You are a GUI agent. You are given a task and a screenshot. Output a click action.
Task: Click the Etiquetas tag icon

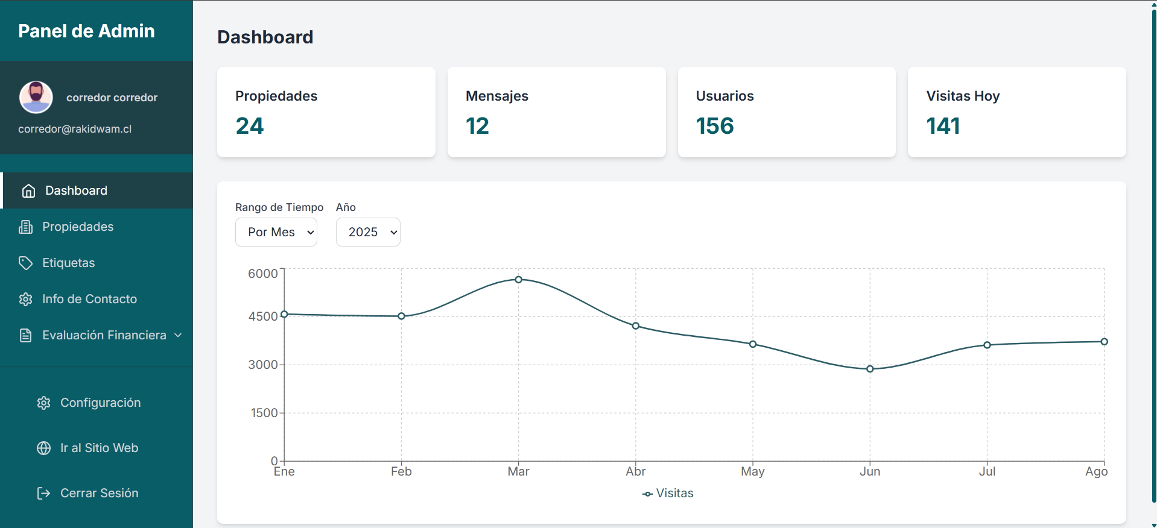25,263
